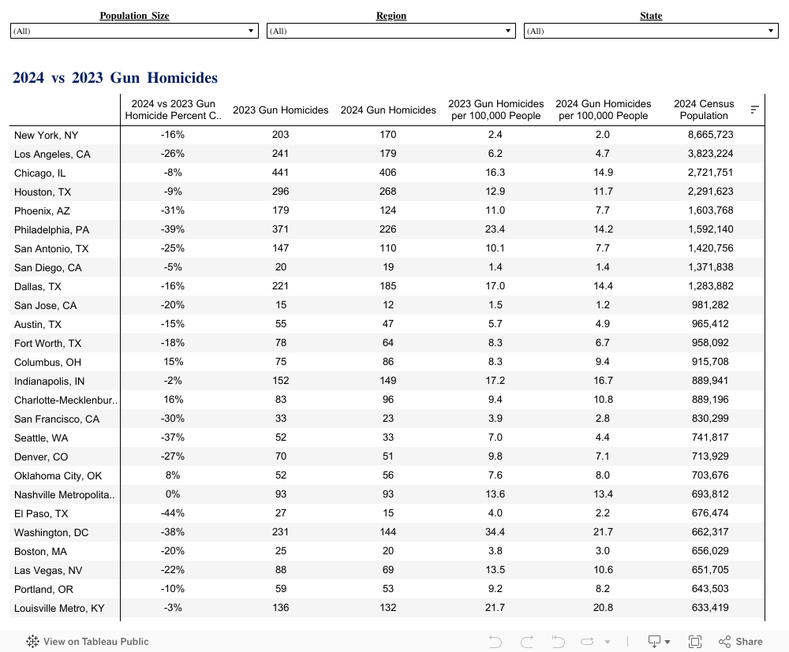
Task: Click the 2024 Census Population column header
Action: pyautogui.click(x=704, y=110)
